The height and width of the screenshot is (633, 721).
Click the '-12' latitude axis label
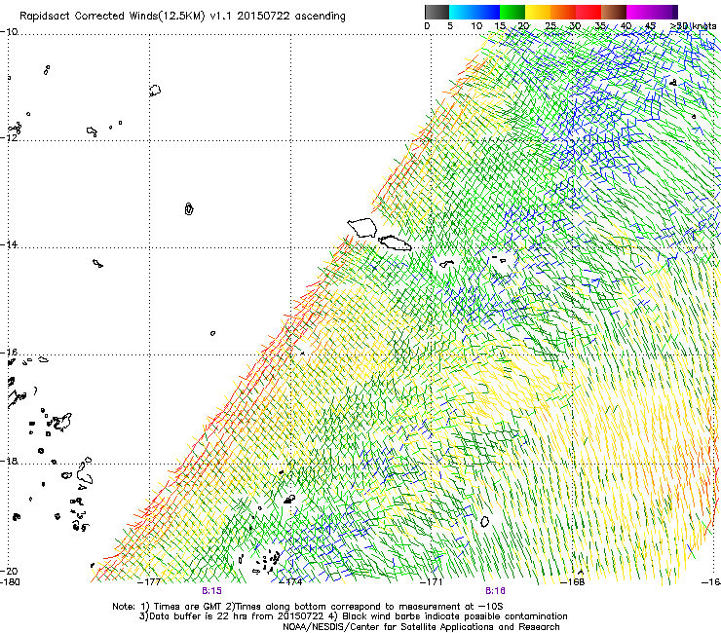coord(9,137)
